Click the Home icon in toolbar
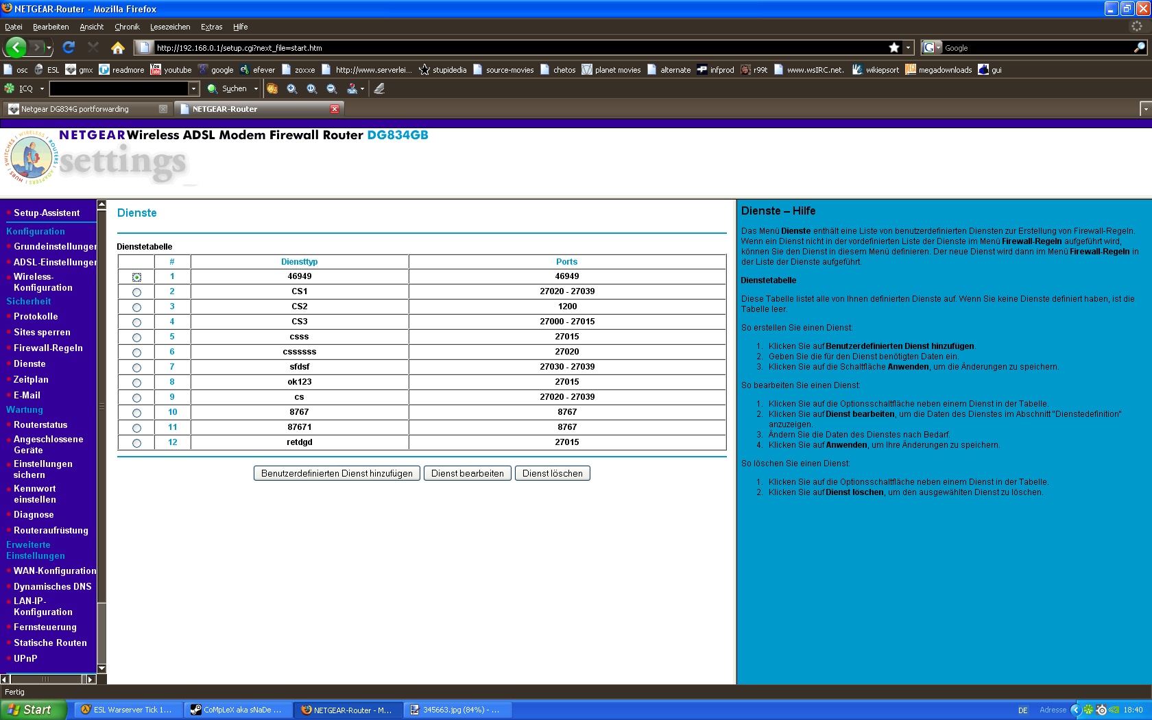The image size is (1152, 720). [118, 47]
